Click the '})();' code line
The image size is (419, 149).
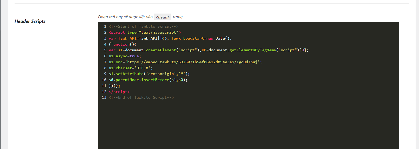tap(114, 86)
